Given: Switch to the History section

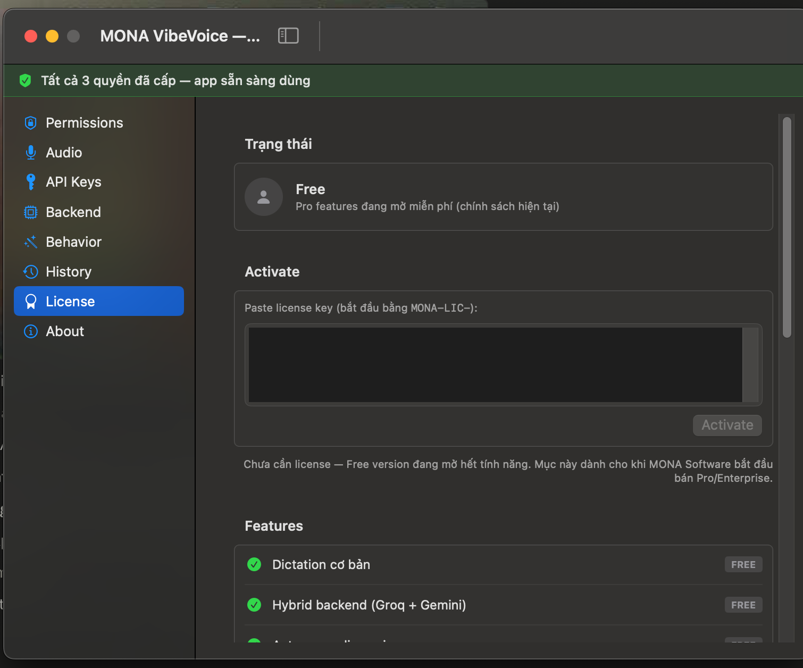Looking at the screenshot, I should point(99,272).
